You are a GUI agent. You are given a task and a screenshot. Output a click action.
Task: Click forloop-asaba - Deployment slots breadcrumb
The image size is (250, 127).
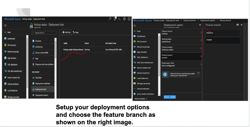[x=166, y=20]
